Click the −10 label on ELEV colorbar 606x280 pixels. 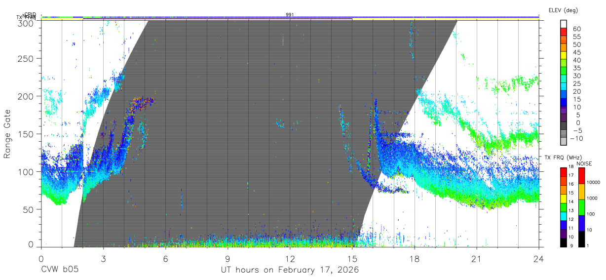576,138
